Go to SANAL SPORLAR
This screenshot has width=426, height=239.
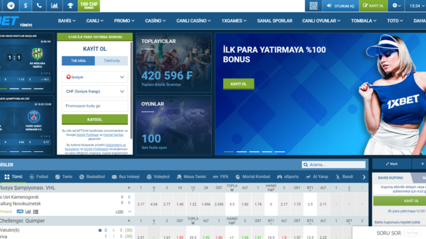pyautogui.click(x=275, y=21)
